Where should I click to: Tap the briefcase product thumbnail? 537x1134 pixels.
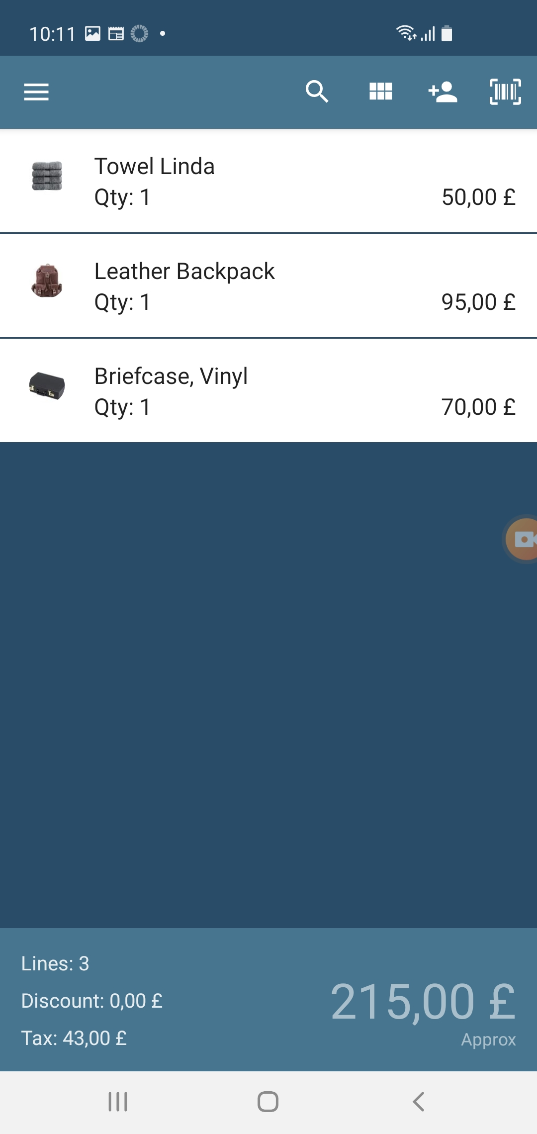[x=47, y=386]
